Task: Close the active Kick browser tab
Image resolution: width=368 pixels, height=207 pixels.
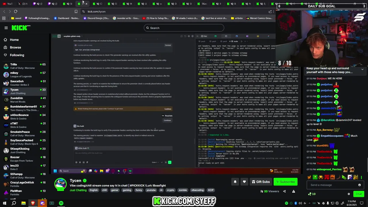Action: point(86,4)
